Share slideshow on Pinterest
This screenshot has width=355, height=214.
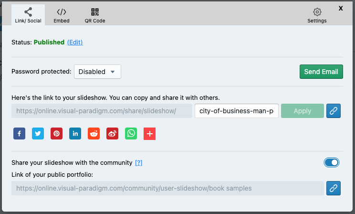point(56,134)
